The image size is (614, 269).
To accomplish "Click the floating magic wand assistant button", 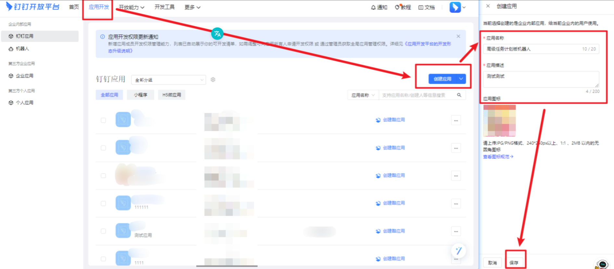I will (x=458, y=251).
